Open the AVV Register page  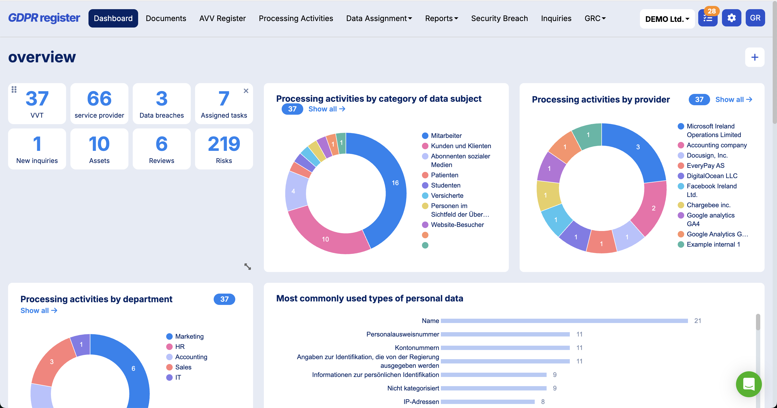point(222,18)
